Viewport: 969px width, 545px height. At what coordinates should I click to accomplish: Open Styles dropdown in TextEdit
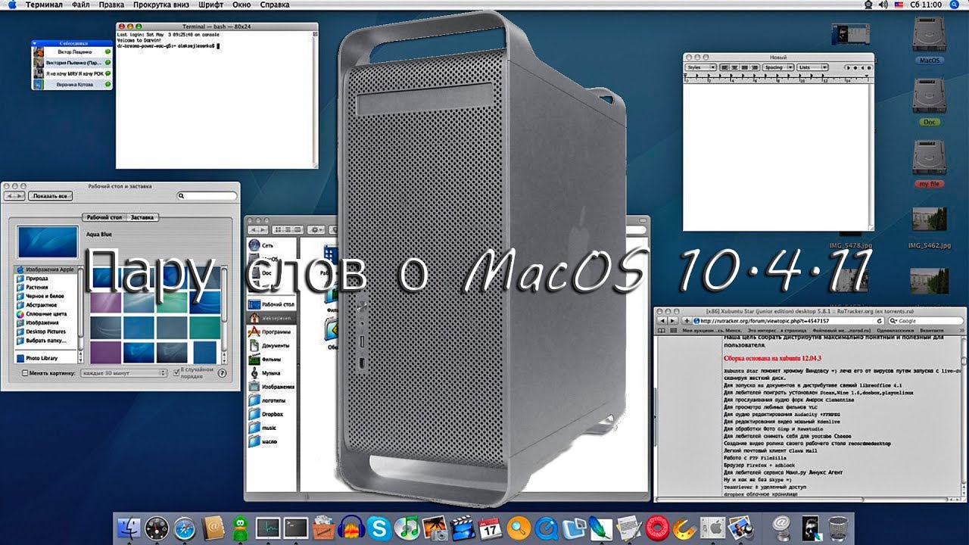700,67
